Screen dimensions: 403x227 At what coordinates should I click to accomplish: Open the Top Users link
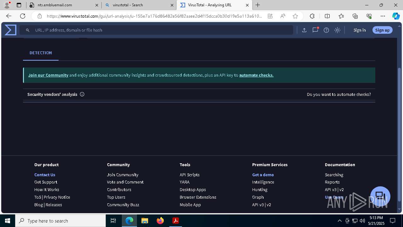click(x=116, y=197)
